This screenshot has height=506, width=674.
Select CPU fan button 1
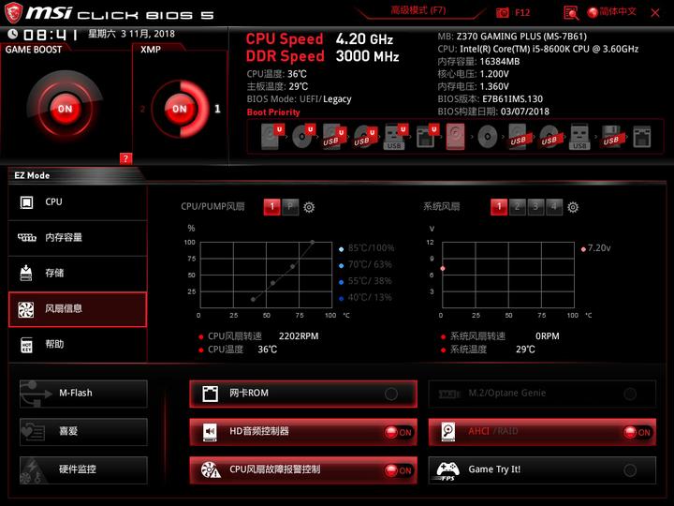[271, 207]
